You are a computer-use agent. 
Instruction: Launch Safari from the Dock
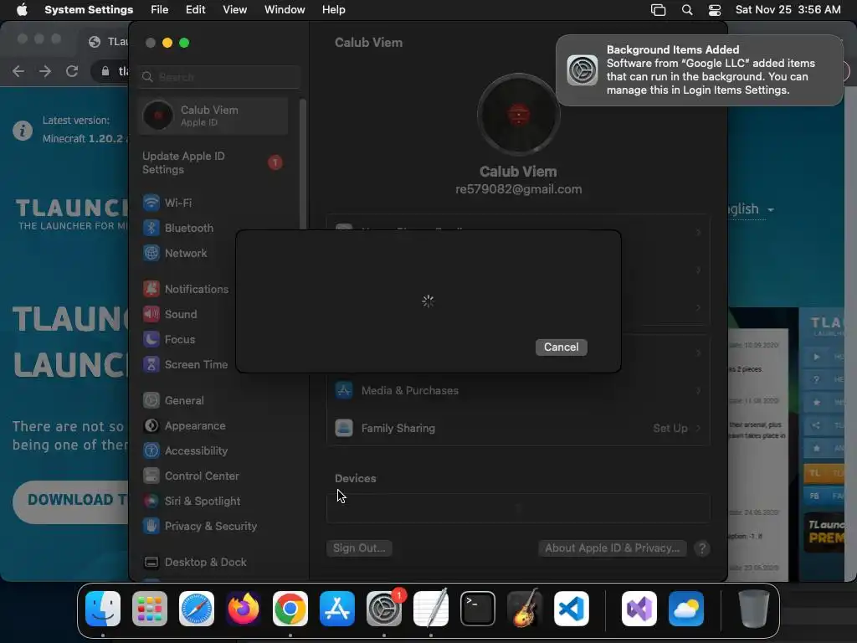(197, 609)
